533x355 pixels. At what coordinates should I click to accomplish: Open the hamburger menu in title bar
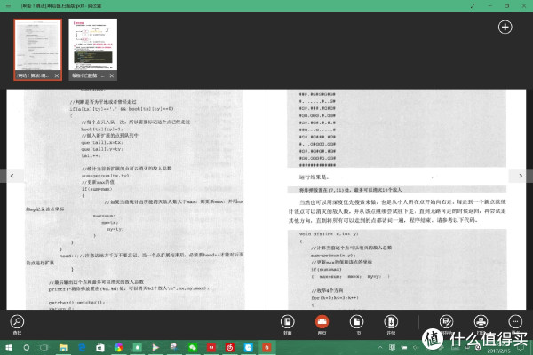tap(8, 5)
